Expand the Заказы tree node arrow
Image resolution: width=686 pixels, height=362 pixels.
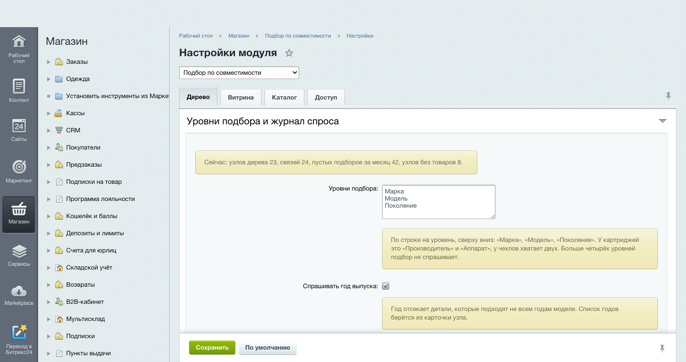[49, 62]
